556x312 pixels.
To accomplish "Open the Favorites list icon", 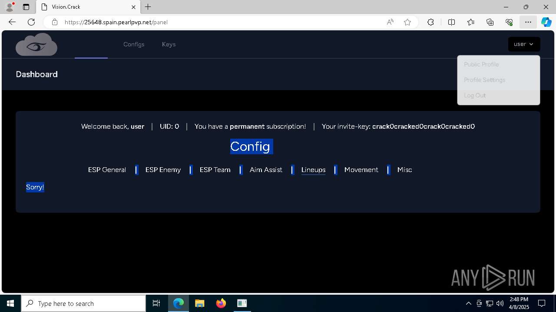I will pos(471,22).
